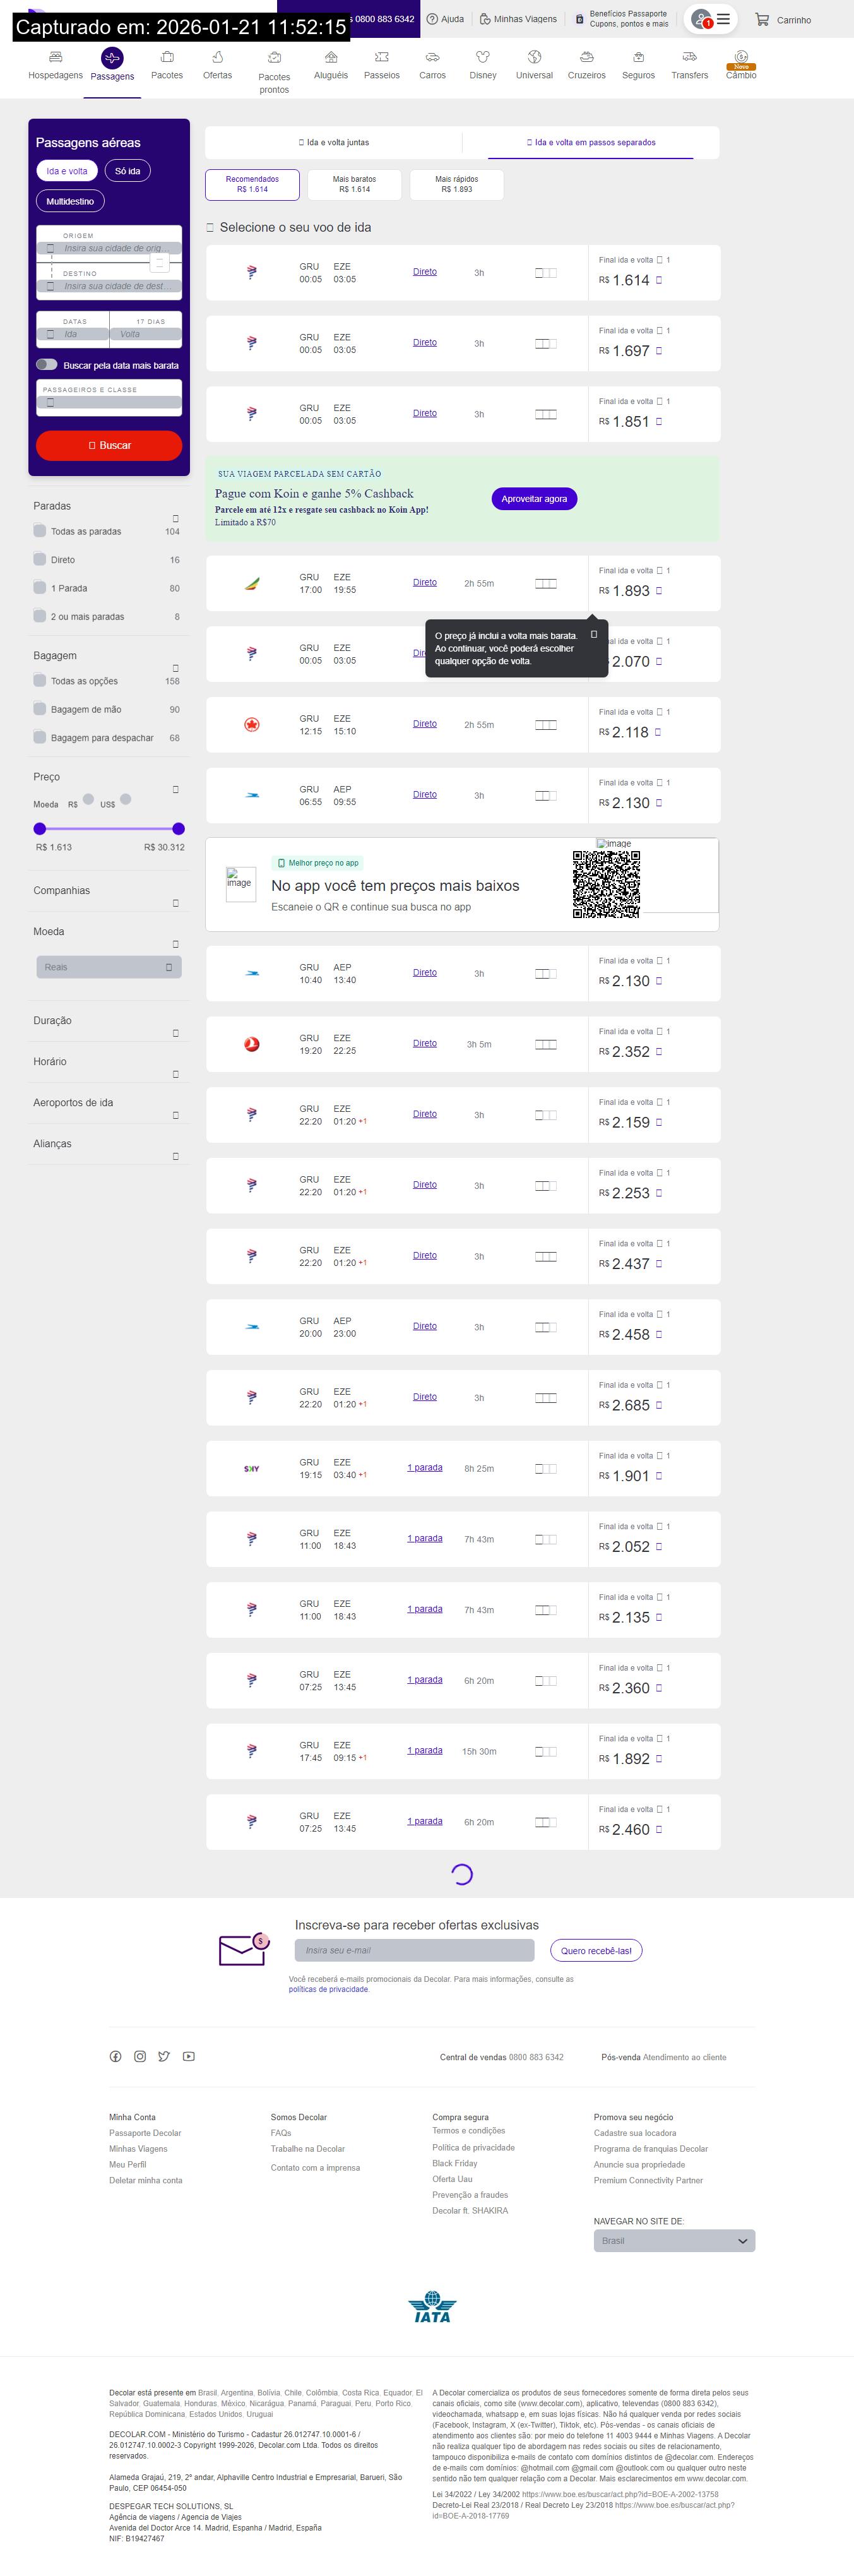854x2576 pixels.
Task: Click the Instagram icon in footer
Action: pyautogui.click(x=140, y=2056)
